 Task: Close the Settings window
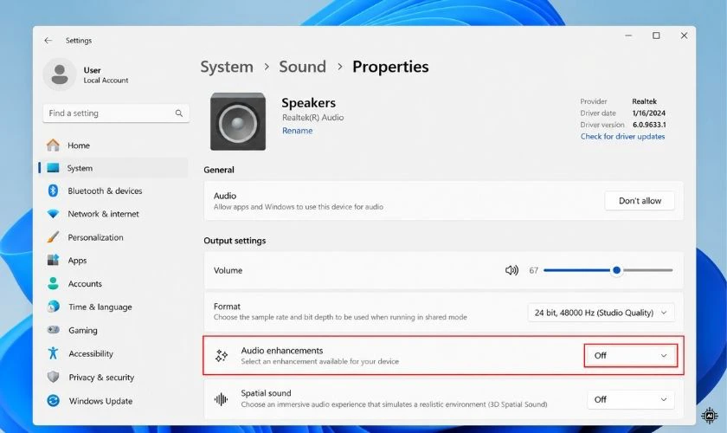[684, 36]
